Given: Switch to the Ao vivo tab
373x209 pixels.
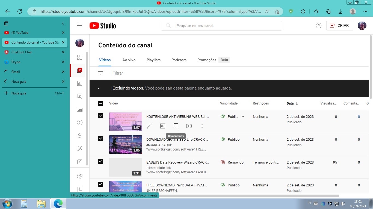Looking at the screenshot, I should tap(129, 60).
